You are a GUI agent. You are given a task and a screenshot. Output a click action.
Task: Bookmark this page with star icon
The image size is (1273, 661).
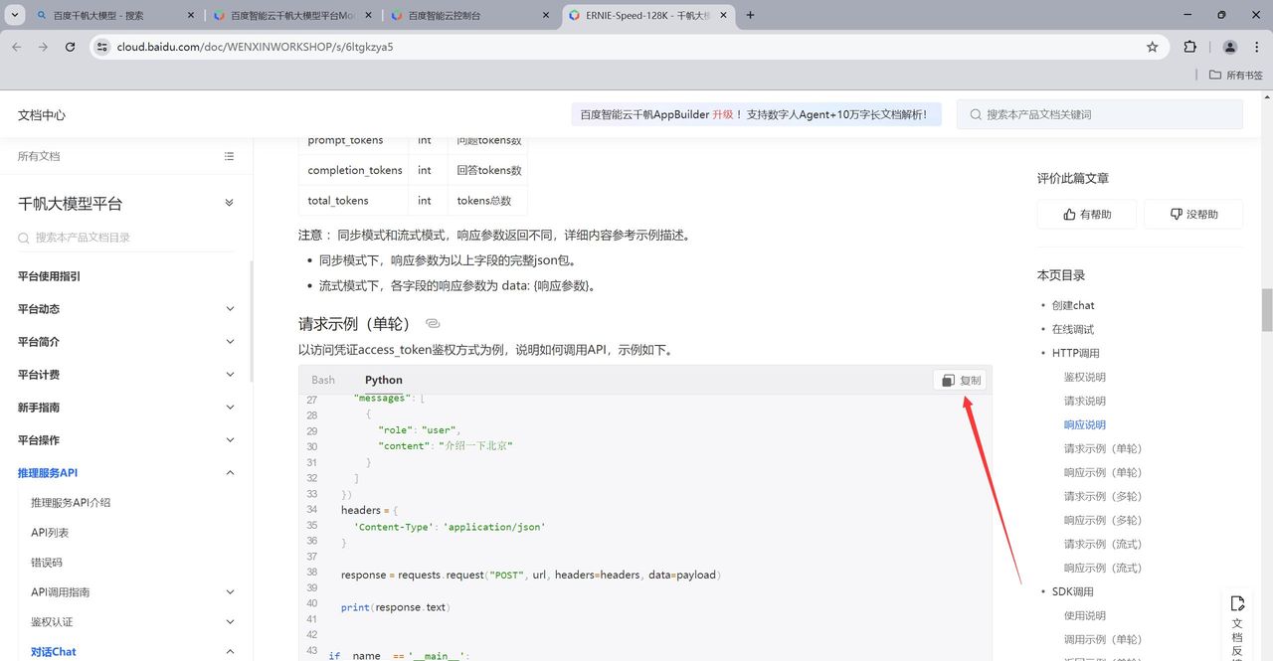[x=1153, y=47]
